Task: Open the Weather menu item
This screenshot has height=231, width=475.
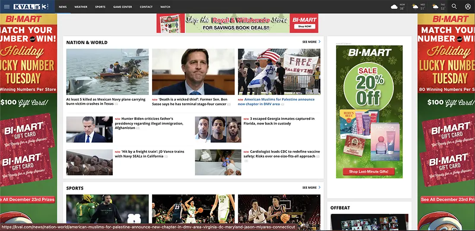Action: pyautogui.click(x=81, y=6)
